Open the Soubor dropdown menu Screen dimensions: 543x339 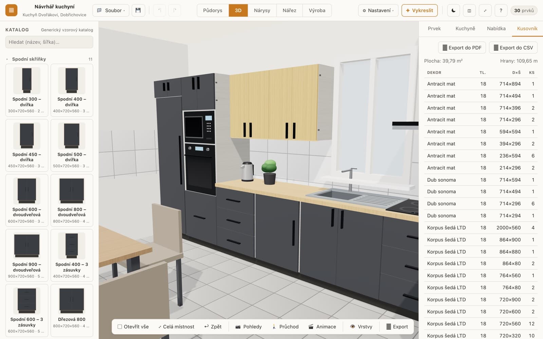[x=111, y=11]
